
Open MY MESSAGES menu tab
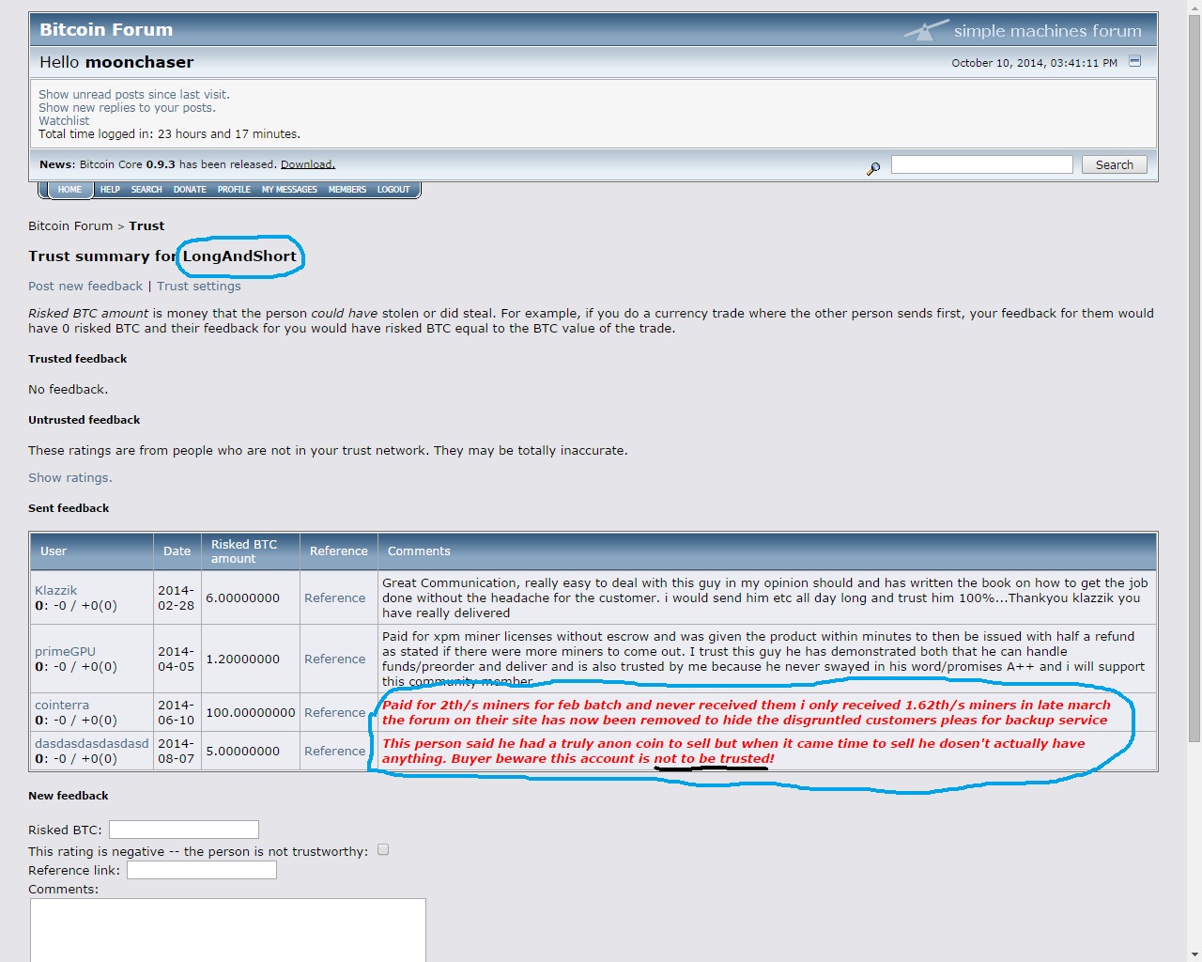(x=289, y=190)
